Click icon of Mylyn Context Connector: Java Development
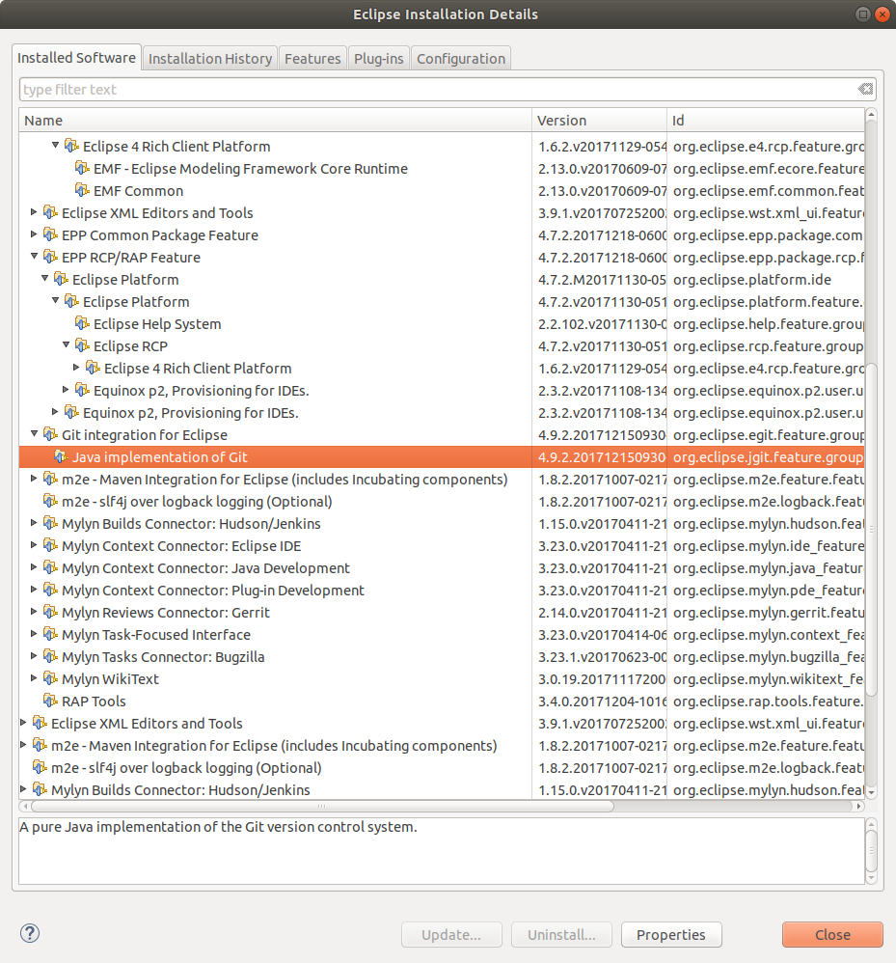This screenshot has height=963, width=896. [x=50, y=567]
